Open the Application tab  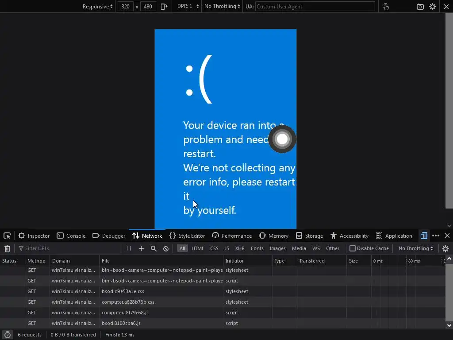click(394, 236)
